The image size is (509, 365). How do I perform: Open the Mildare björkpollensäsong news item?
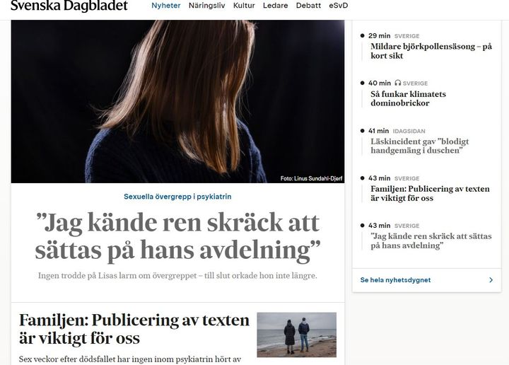click(431, 51)
